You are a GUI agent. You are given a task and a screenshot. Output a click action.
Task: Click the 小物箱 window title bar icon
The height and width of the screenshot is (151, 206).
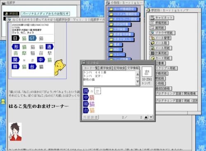point(108,2)
